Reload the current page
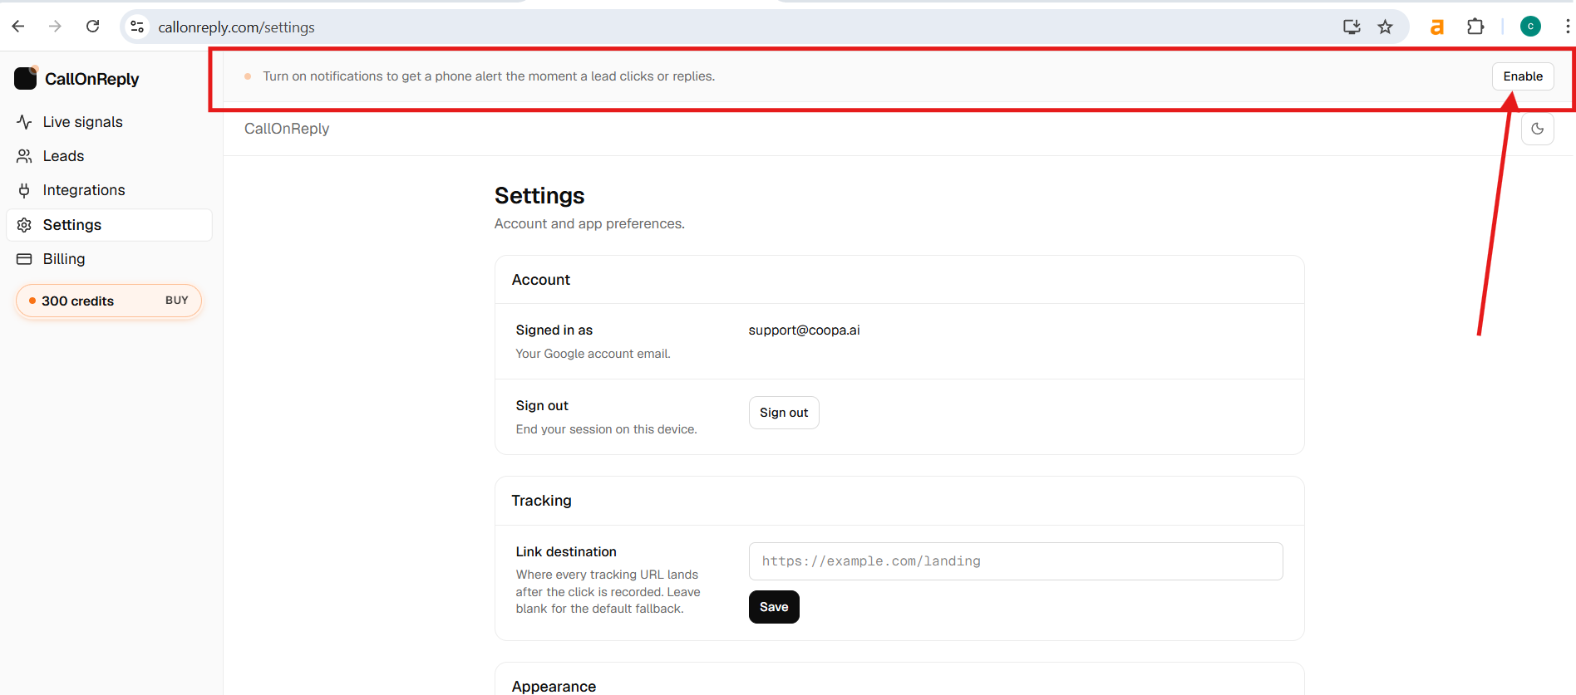 (x=93, y=27)
